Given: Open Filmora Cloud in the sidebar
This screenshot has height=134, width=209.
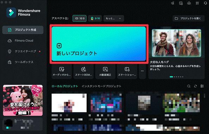Looking at the screenshot, I should 23,41.
